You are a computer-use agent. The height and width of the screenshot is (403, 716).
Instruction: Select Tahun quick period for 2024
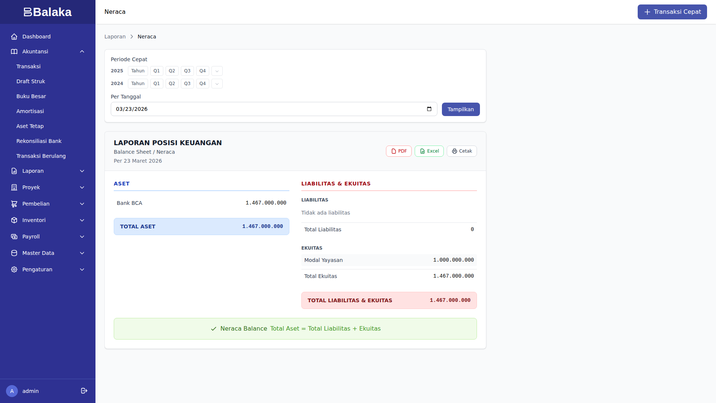point(138,84)
